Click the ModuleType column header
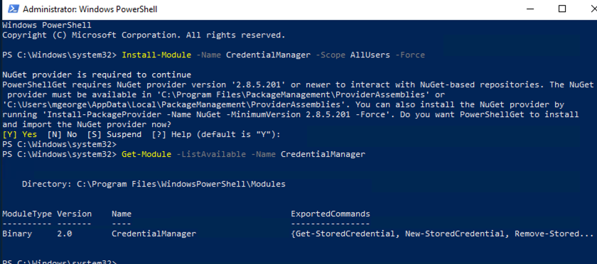597x264 pixels. (27, 214)
